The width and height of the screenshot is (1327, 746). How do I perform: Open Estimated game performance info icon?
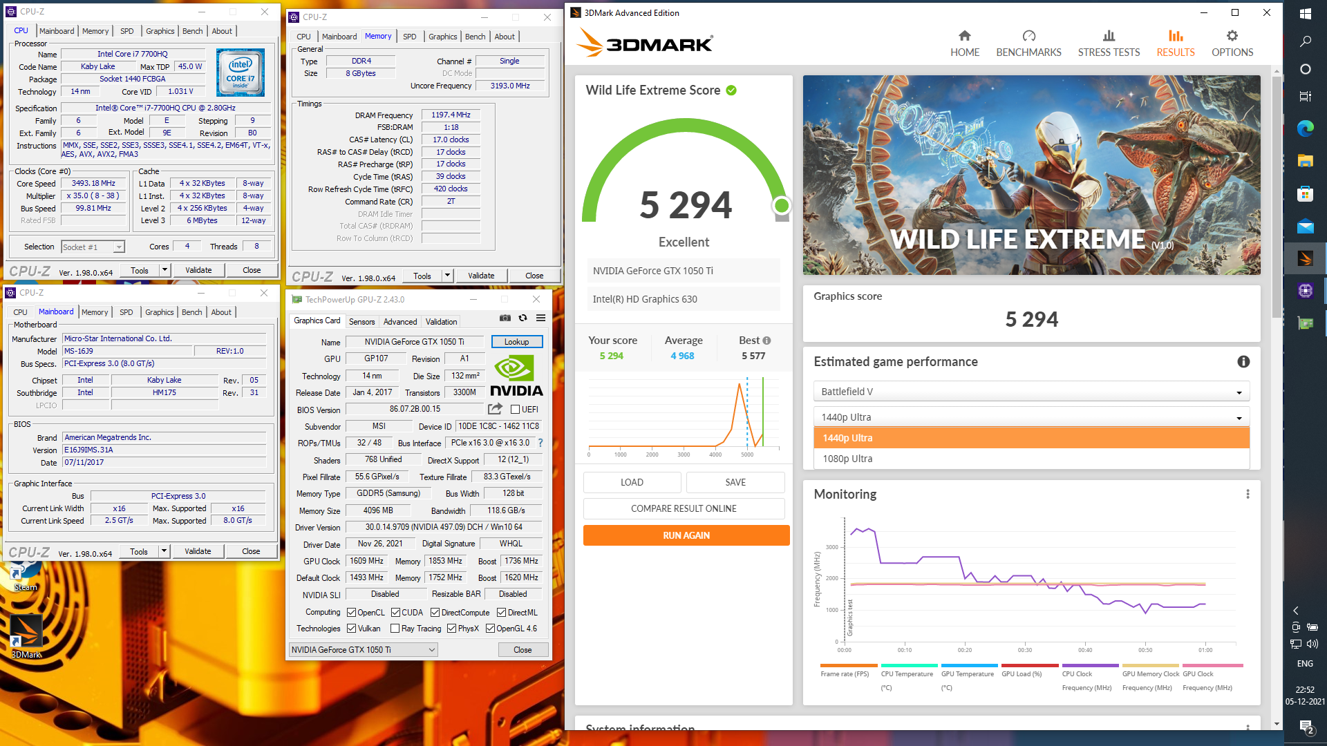[x=1243, y=362]
